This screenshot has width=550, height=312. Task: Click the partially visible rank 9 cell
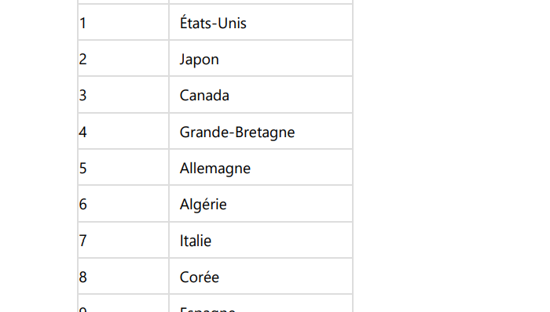(123, 303)
